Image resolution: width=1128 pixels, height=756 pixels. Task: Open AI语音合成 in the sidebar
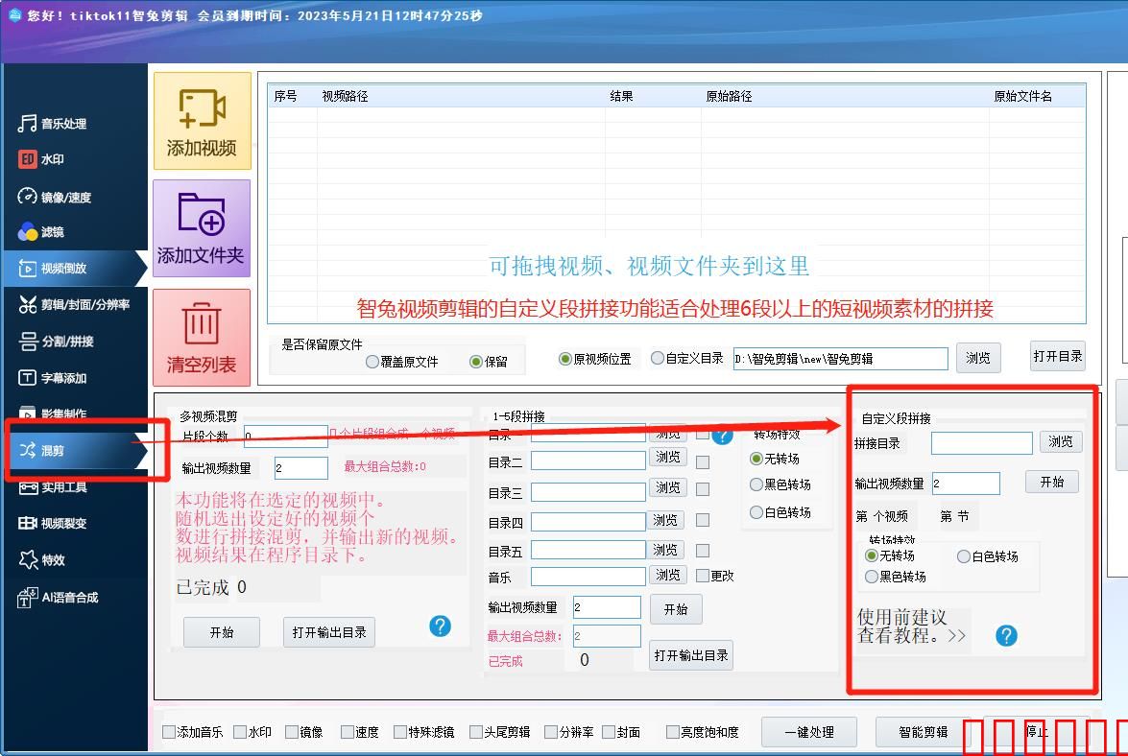[59, 597]
